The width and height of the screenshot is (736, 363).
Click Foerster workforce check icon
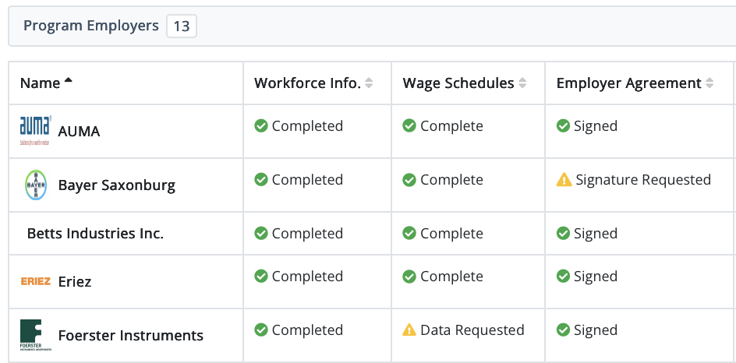point(261,330)
